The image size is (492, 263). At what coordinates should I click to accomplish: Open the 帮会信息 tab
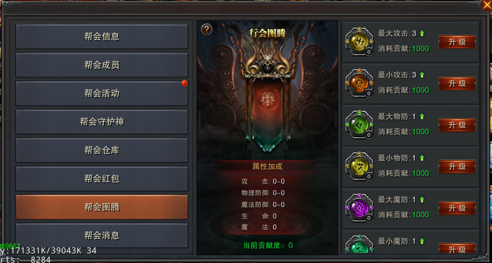coord(102,36)
